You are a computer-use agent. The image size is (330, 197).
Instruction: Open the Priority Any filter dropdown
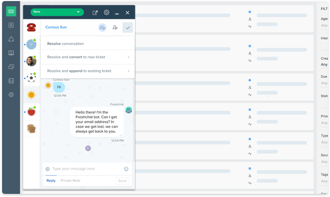tap(324, 123)
